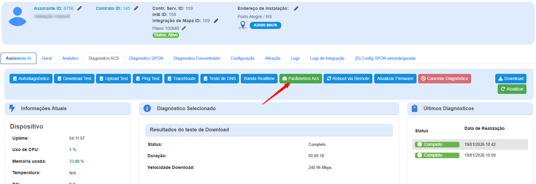Switch to the Diagnóstico GPON tab
The height and width of the screenshot is (184, 536).
[146, 58]
